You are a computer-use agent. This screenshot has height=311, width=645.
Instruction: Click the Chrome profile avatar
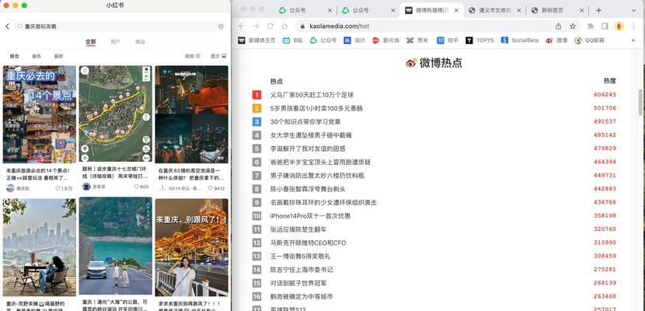click(x=619, y=26)
